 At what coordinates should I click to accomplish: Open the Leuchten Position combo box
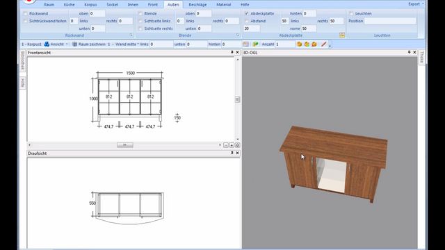[x=390, y=21]
